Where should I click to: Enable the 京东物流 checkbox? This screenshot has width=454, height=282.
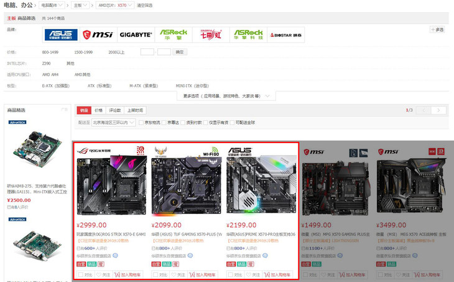pos(141,123)
